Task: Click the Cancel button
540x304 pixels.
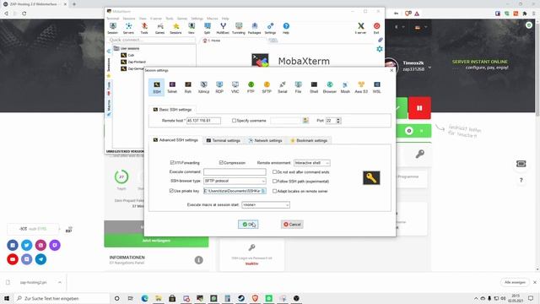Action: (292, 225)
